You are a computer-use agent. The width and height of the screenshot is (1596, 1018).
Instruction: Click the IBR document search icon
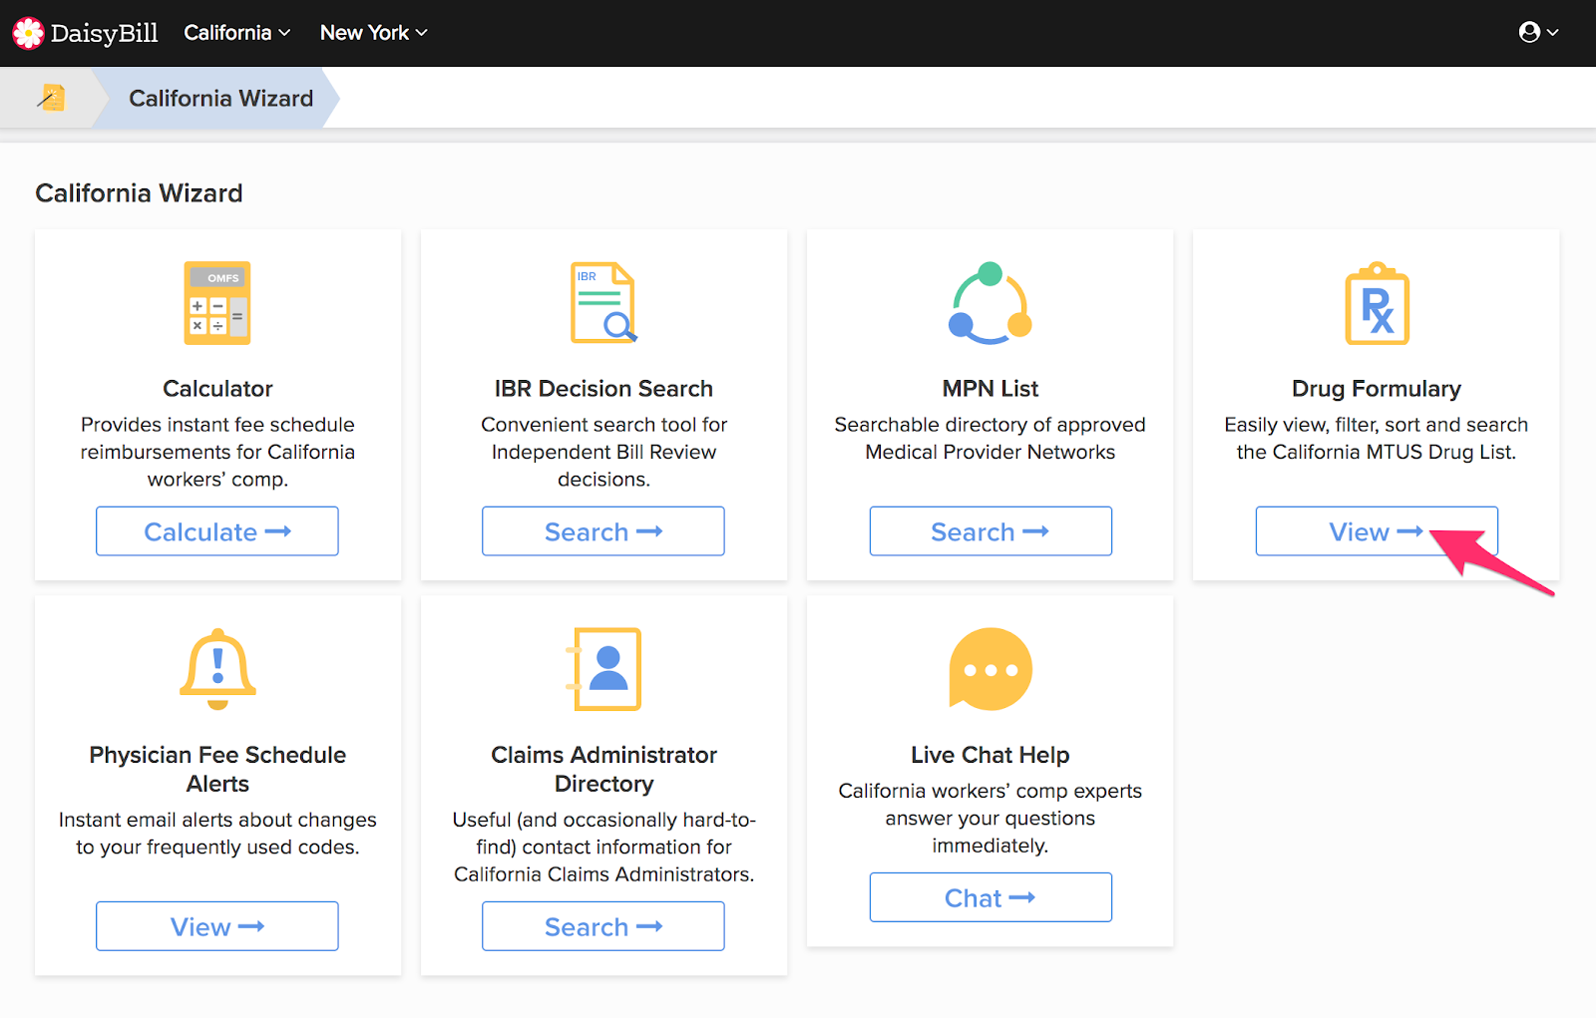click(603, 303)
